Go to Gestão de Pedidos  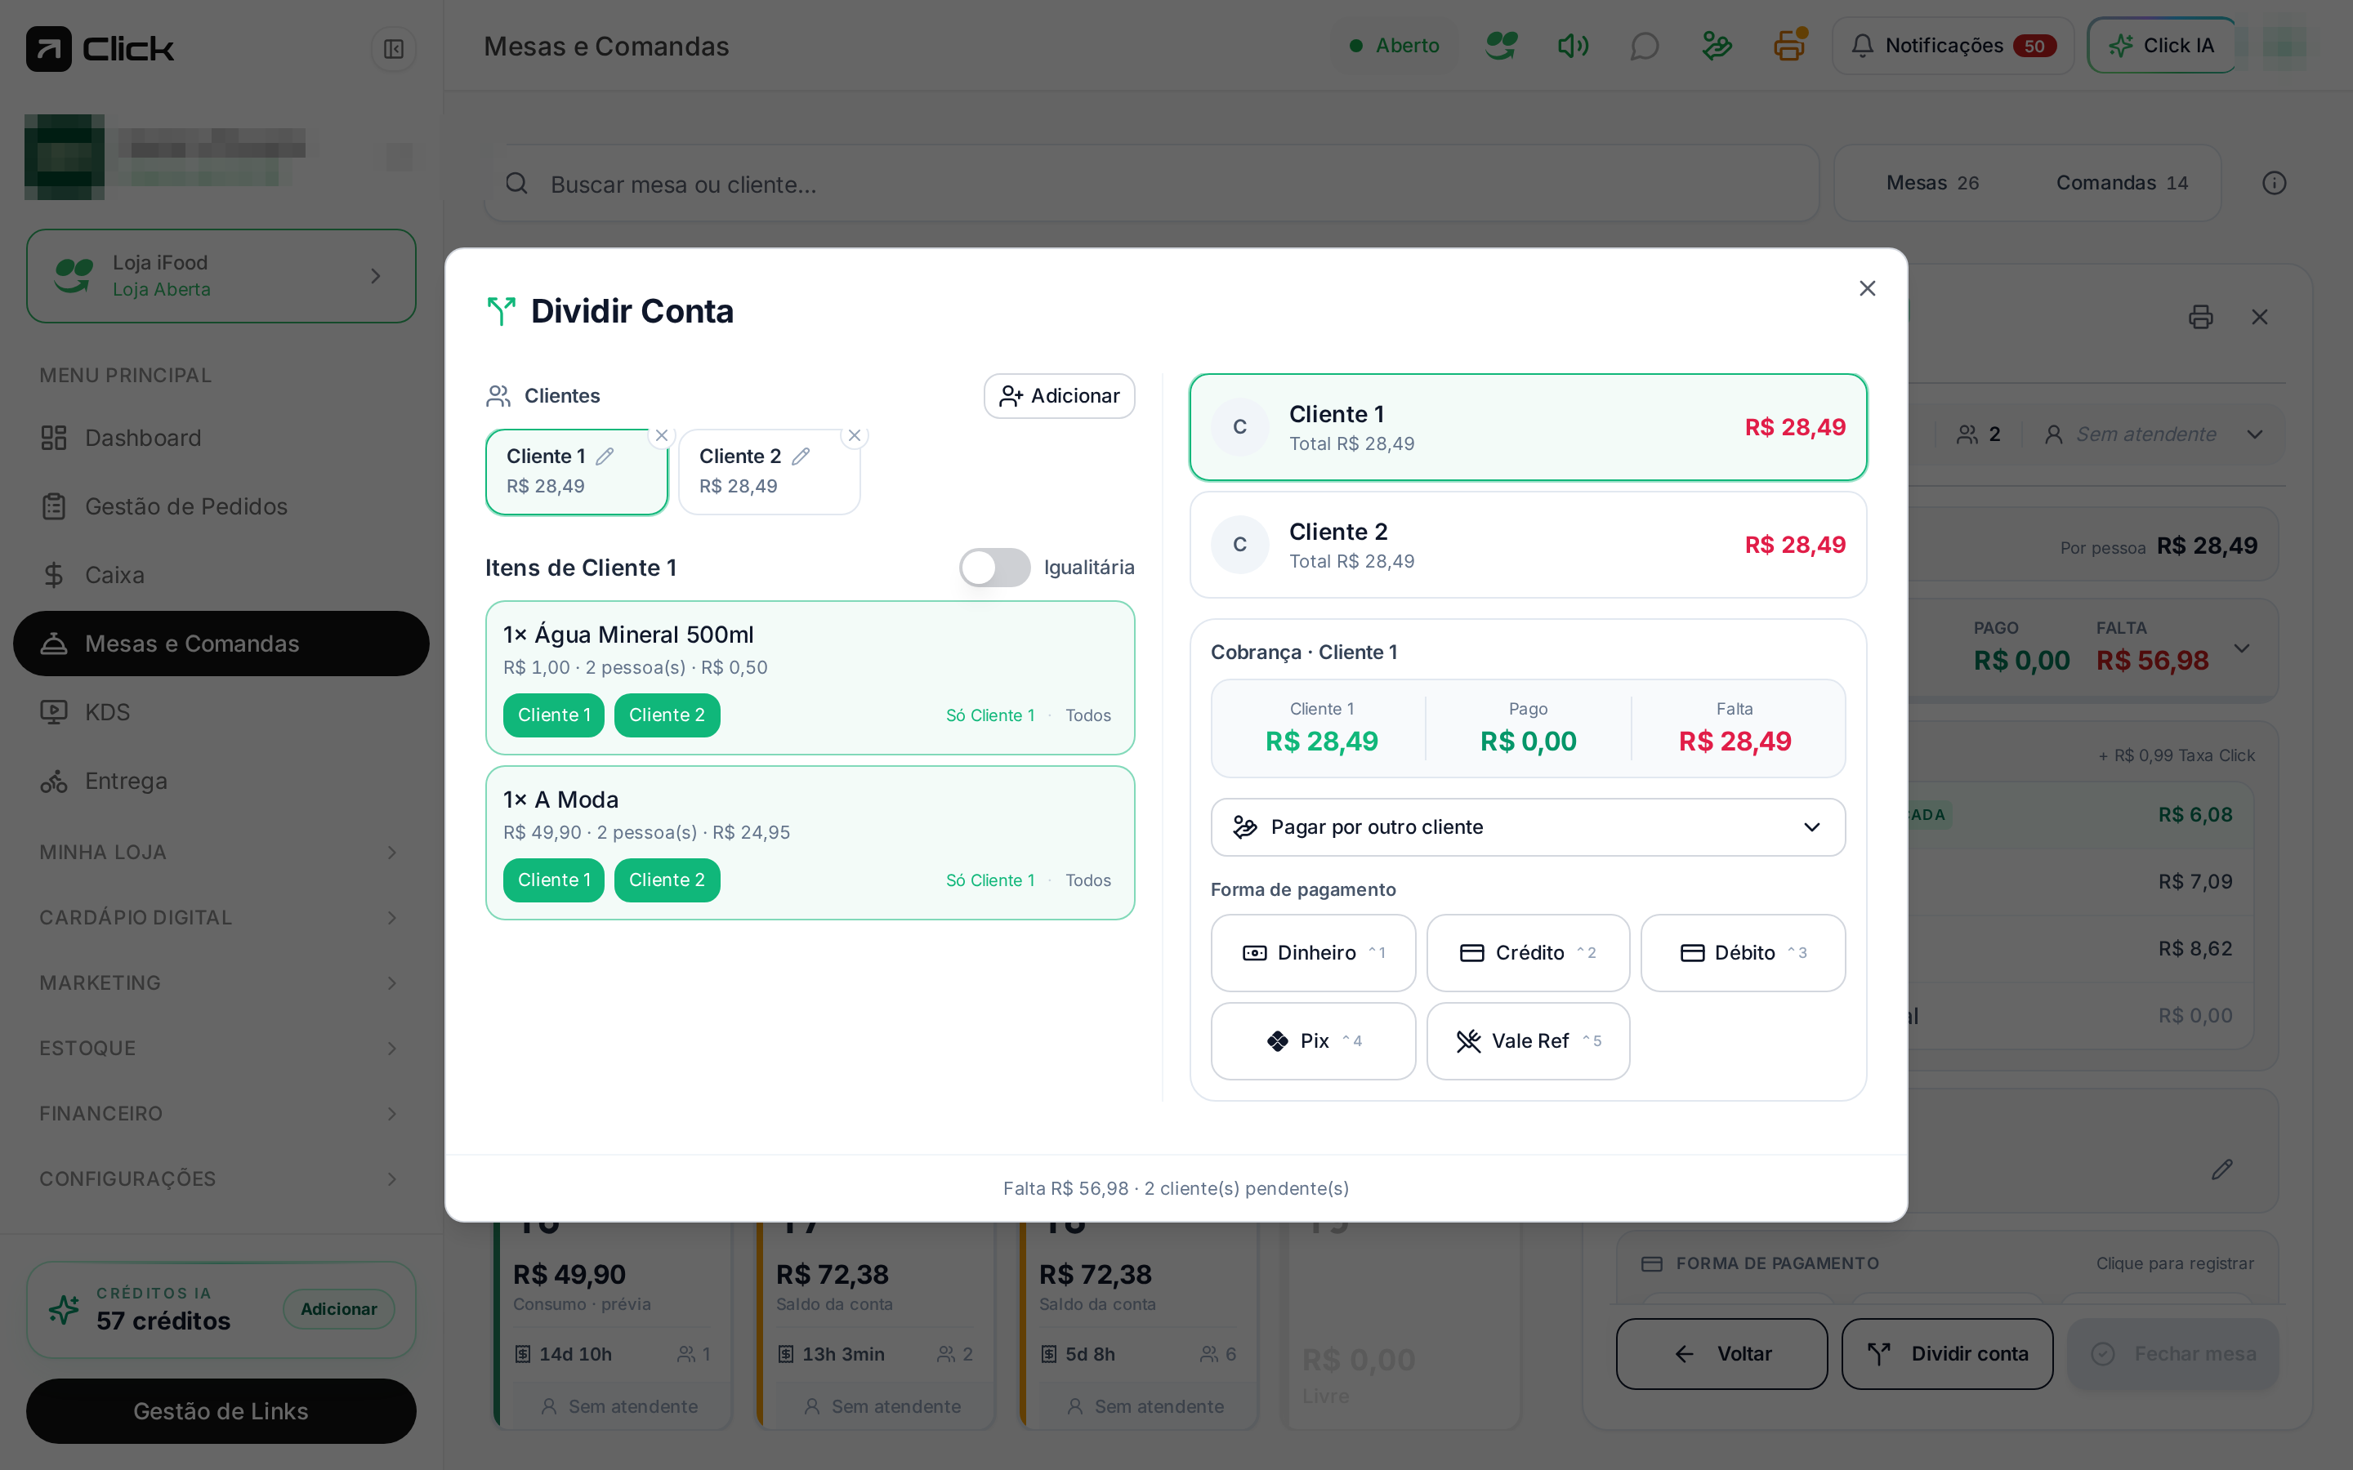tap(221, 506)
